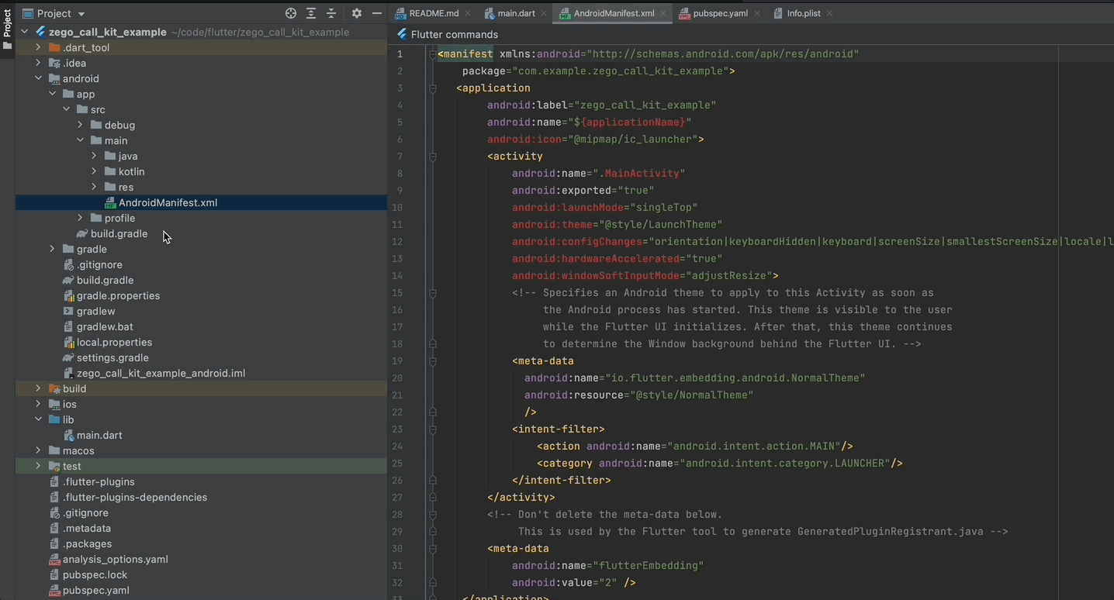Collapse the android folder chevron
Screen dimensions: 1114x600
click(x=37, y=78)
